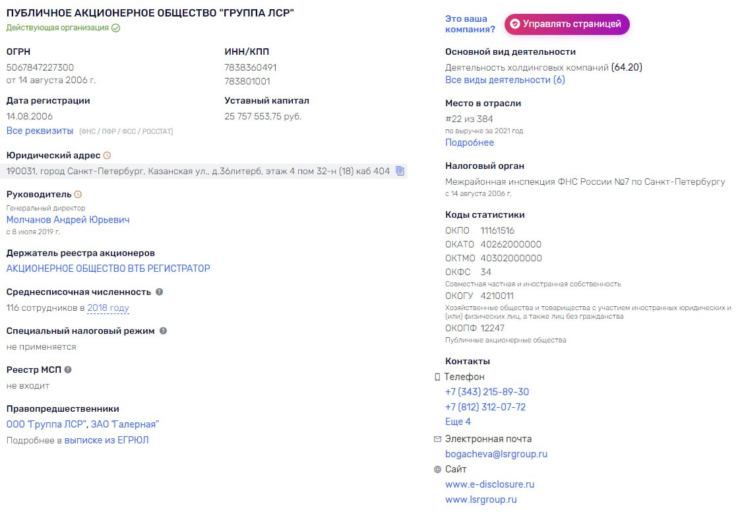Open director Молчанов Андрей Юрьевич profile
Image resolution: width=740 pixels, height=518 pixels.
click(x=68, y=220)
